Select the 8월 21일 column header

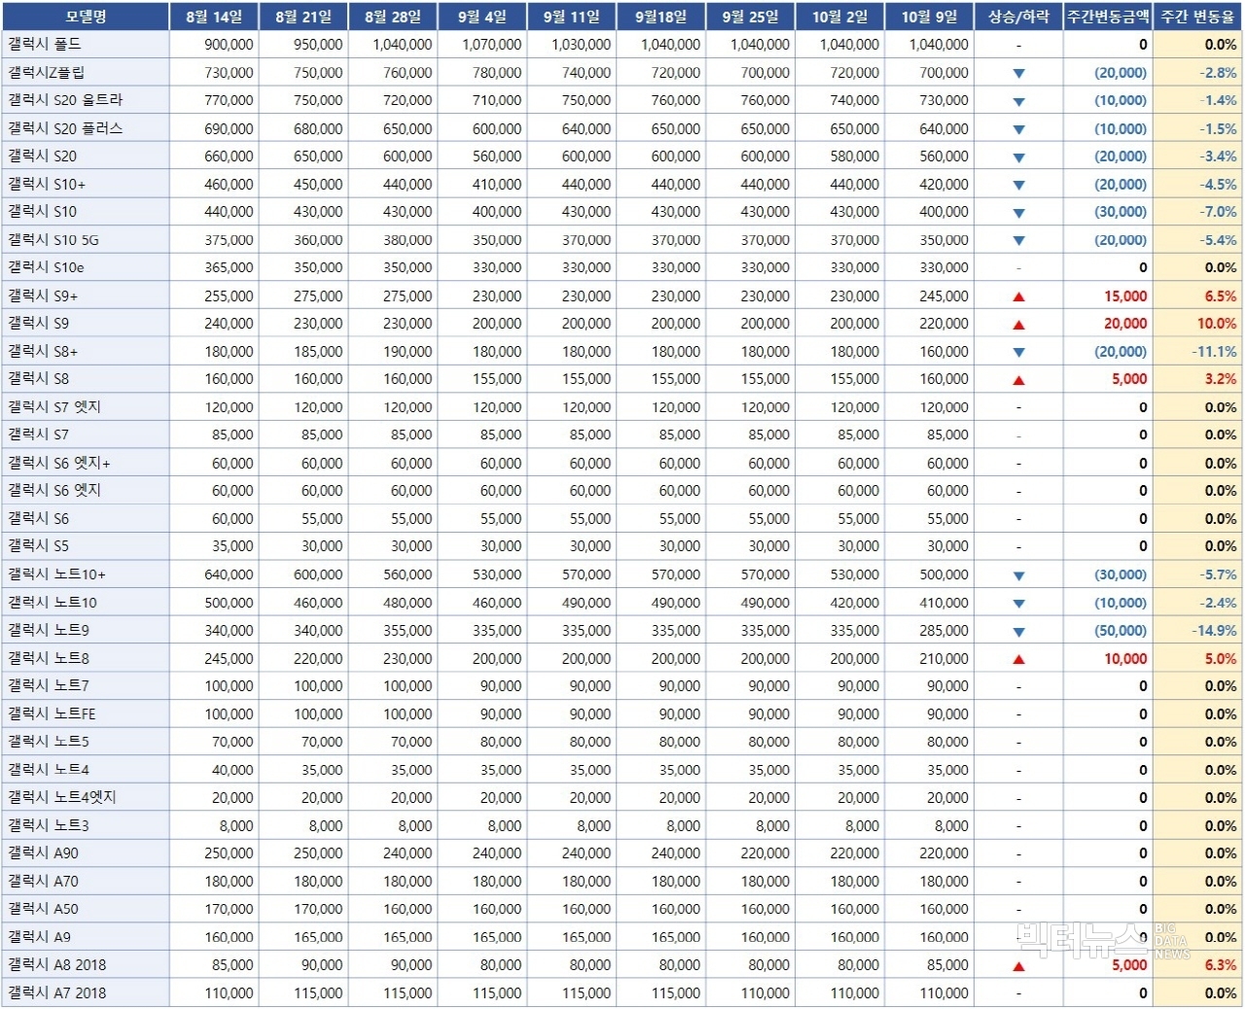tap(303, 17)
